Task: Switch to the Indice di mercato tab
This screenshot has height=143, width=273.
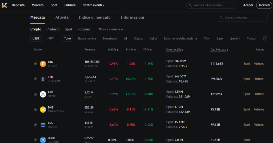Action: 95,17
